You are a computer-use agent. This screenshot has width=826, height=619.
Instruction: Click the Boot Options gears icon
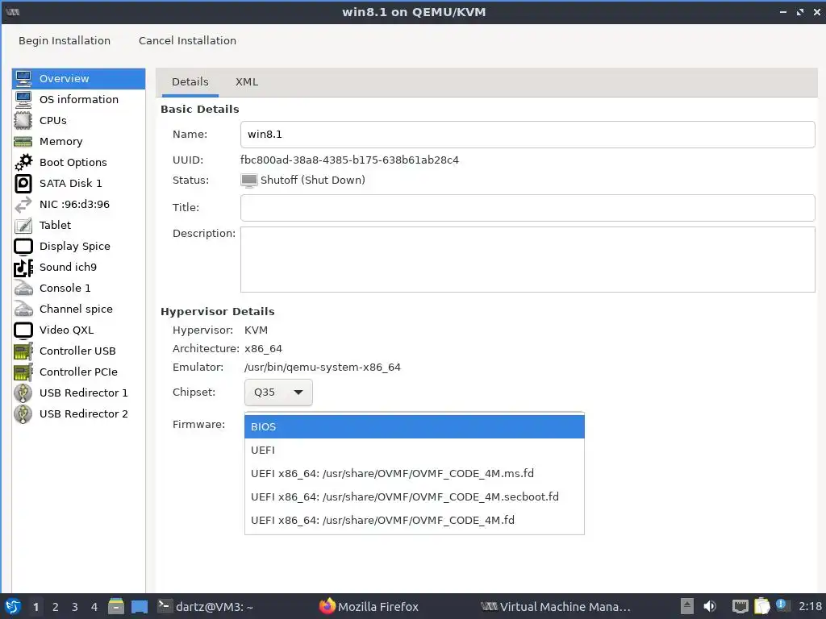coord(23,162)
